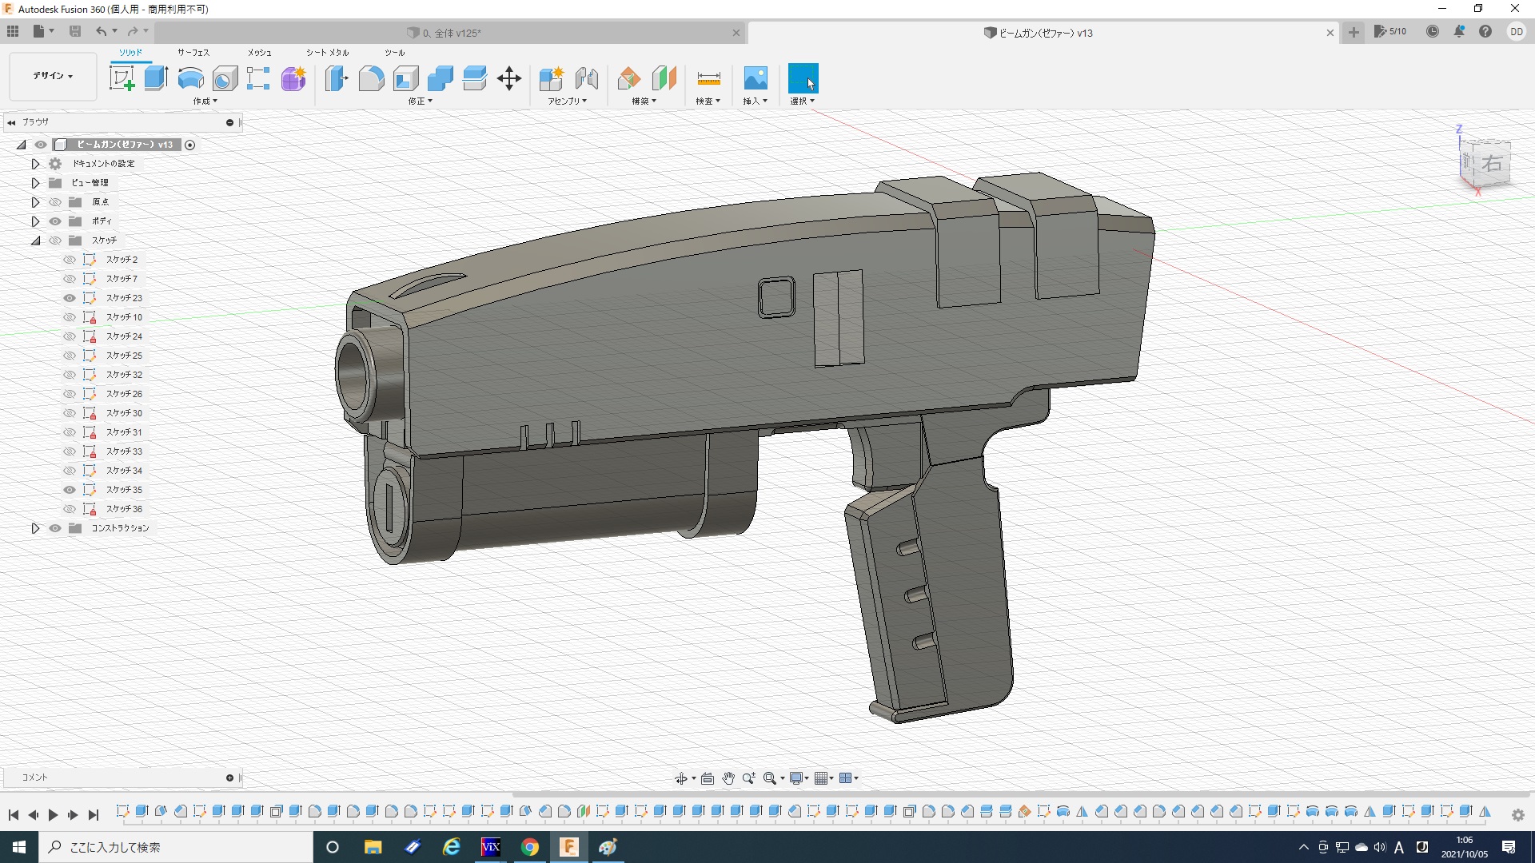1535x863 pixels.
Task: Toggle visibility of スケッチ 23
Action: click(70, 298)
